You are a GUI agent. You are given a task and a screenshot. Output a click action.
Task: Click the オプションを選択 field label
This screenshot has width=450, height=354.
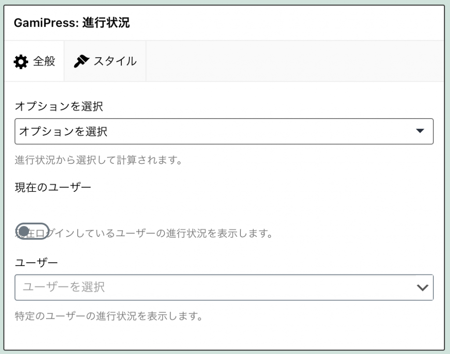pyautogui.click(x=59, y=106)
